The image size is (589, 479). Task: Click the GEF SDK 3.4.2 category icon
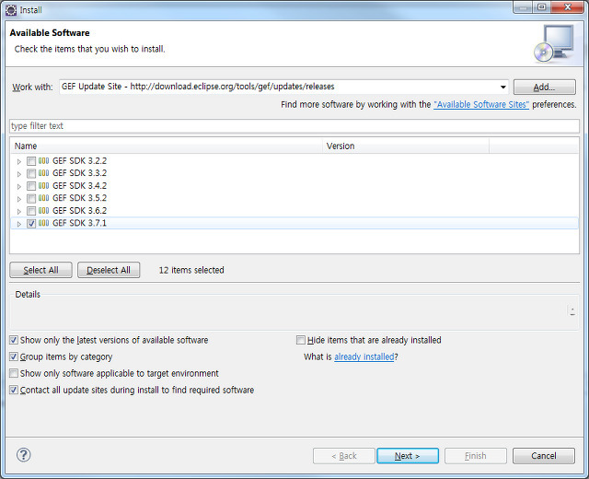tap(43, 186)
